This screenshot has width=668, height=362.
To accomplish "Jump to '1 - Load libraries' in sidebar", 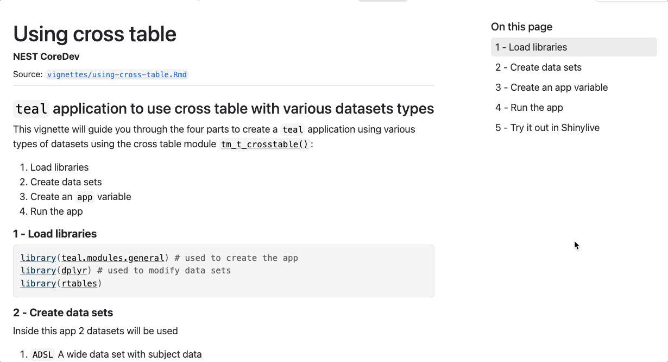I will 531,47.
